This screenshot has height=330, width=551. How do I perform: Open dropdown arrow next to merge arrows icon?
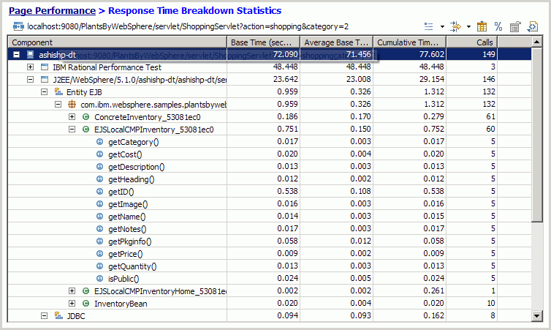click(x=468, y=27)
